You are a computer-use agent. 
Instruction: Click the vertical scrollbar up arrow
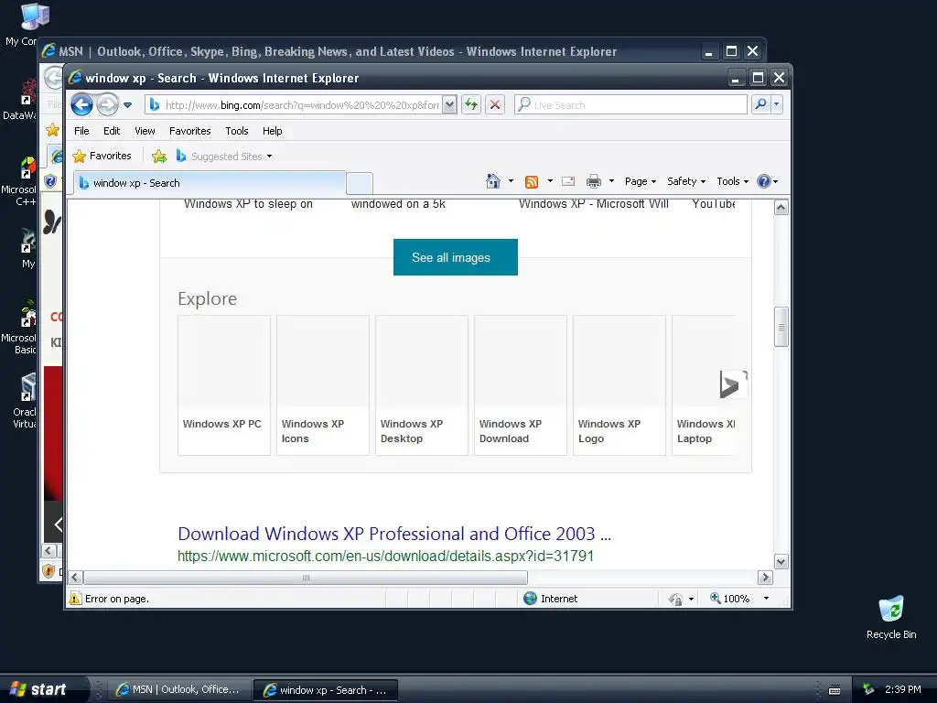pos(781,208)
